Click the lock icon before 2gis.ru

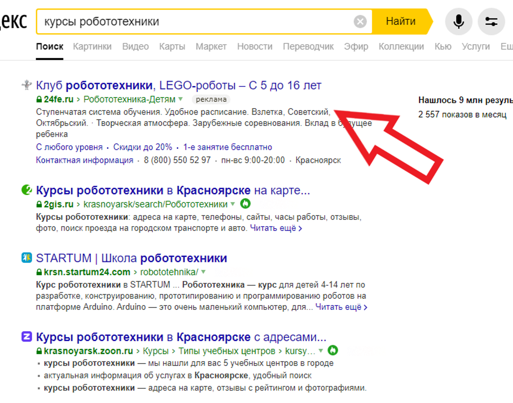(39, 204)
